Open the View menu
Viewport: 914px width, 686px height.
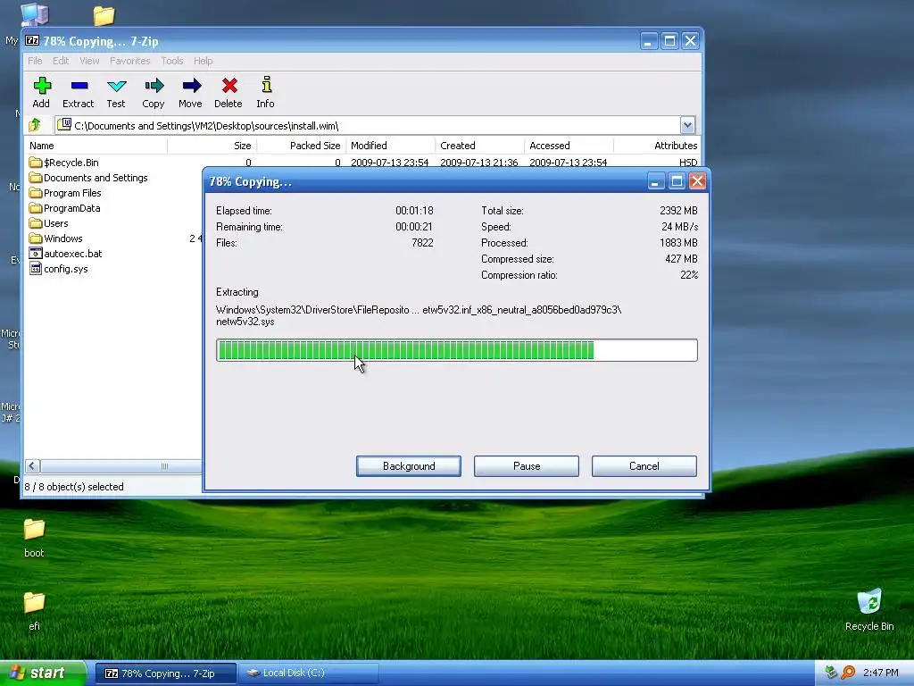coord(89,61)
